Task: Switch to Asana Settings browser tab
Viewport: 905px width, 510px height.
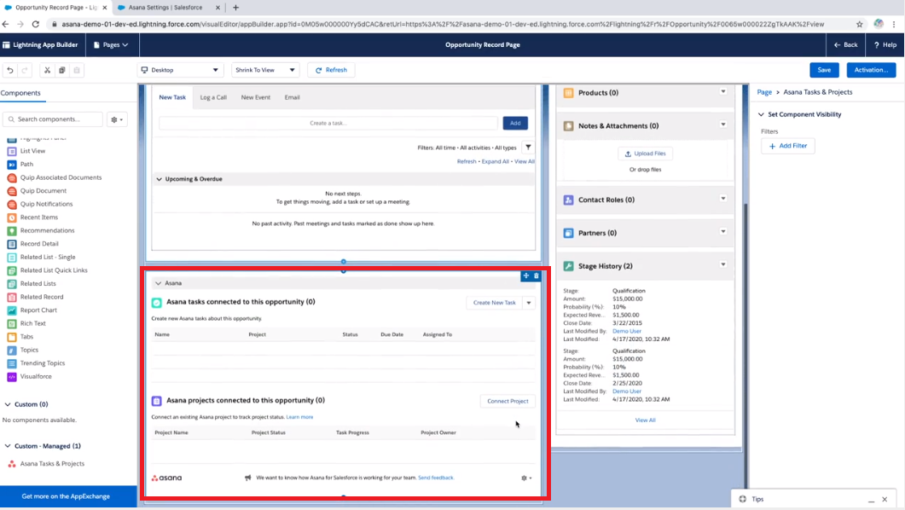Action: (167, 8)
